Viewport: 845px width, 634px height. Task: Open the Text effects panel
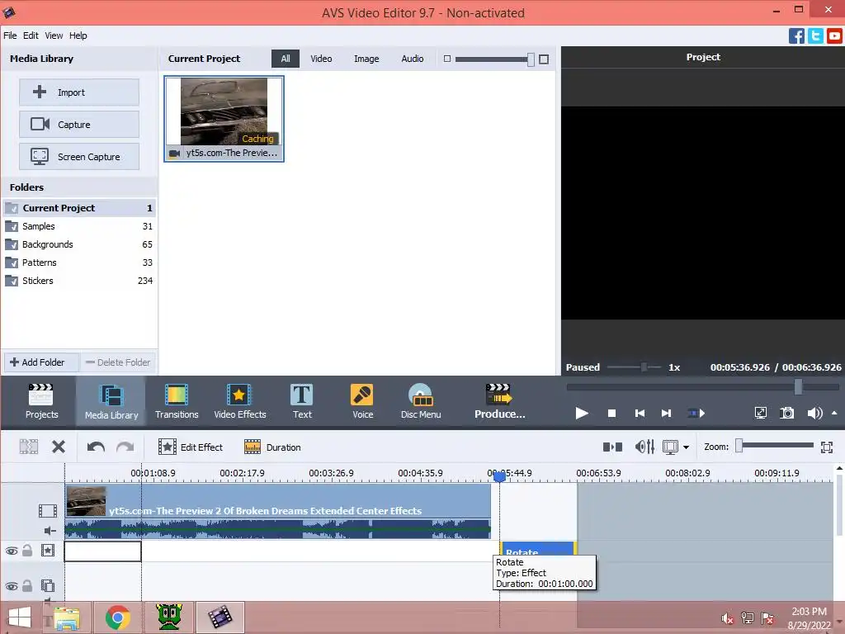click(x=302, y=402)
